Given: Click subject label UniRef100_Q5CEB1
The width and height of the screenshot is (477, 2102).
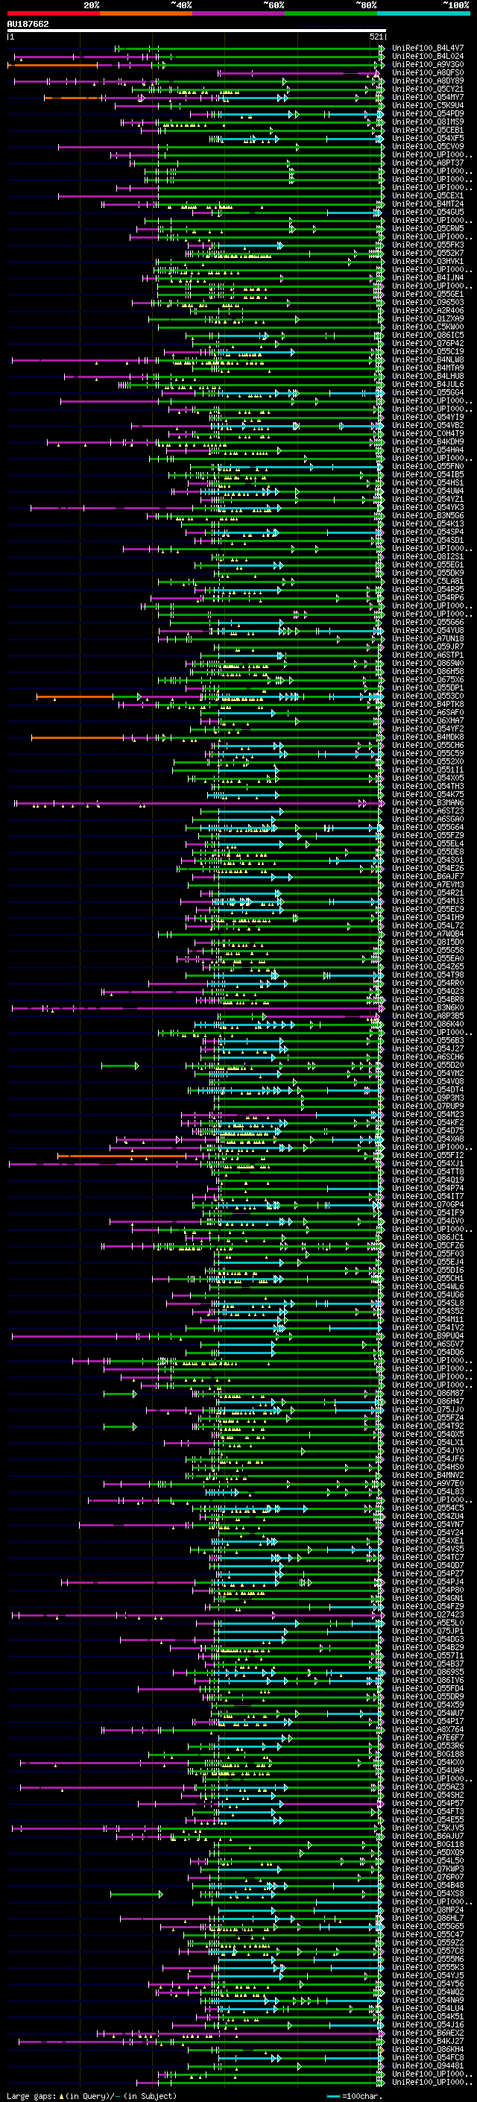Looking at the screenshot, I should point(428,130).
